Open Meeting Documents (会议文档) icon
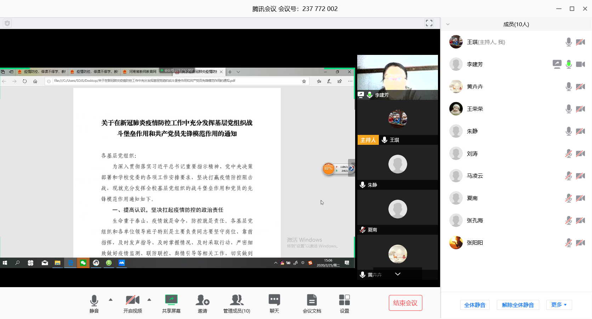The width and height of the screenshot is (592, 319). (312, 301)
